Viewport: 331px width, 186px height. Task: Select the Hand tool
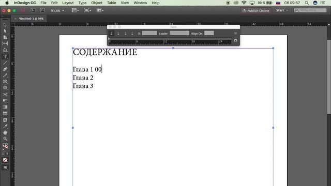click(5, 133)
